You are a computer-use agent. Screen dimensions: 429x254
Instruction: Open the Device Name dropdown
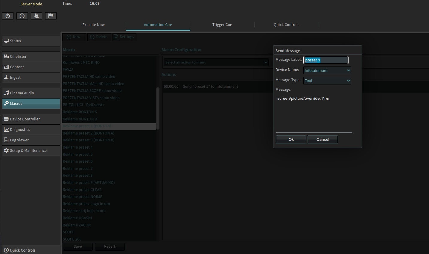(327, 70)
